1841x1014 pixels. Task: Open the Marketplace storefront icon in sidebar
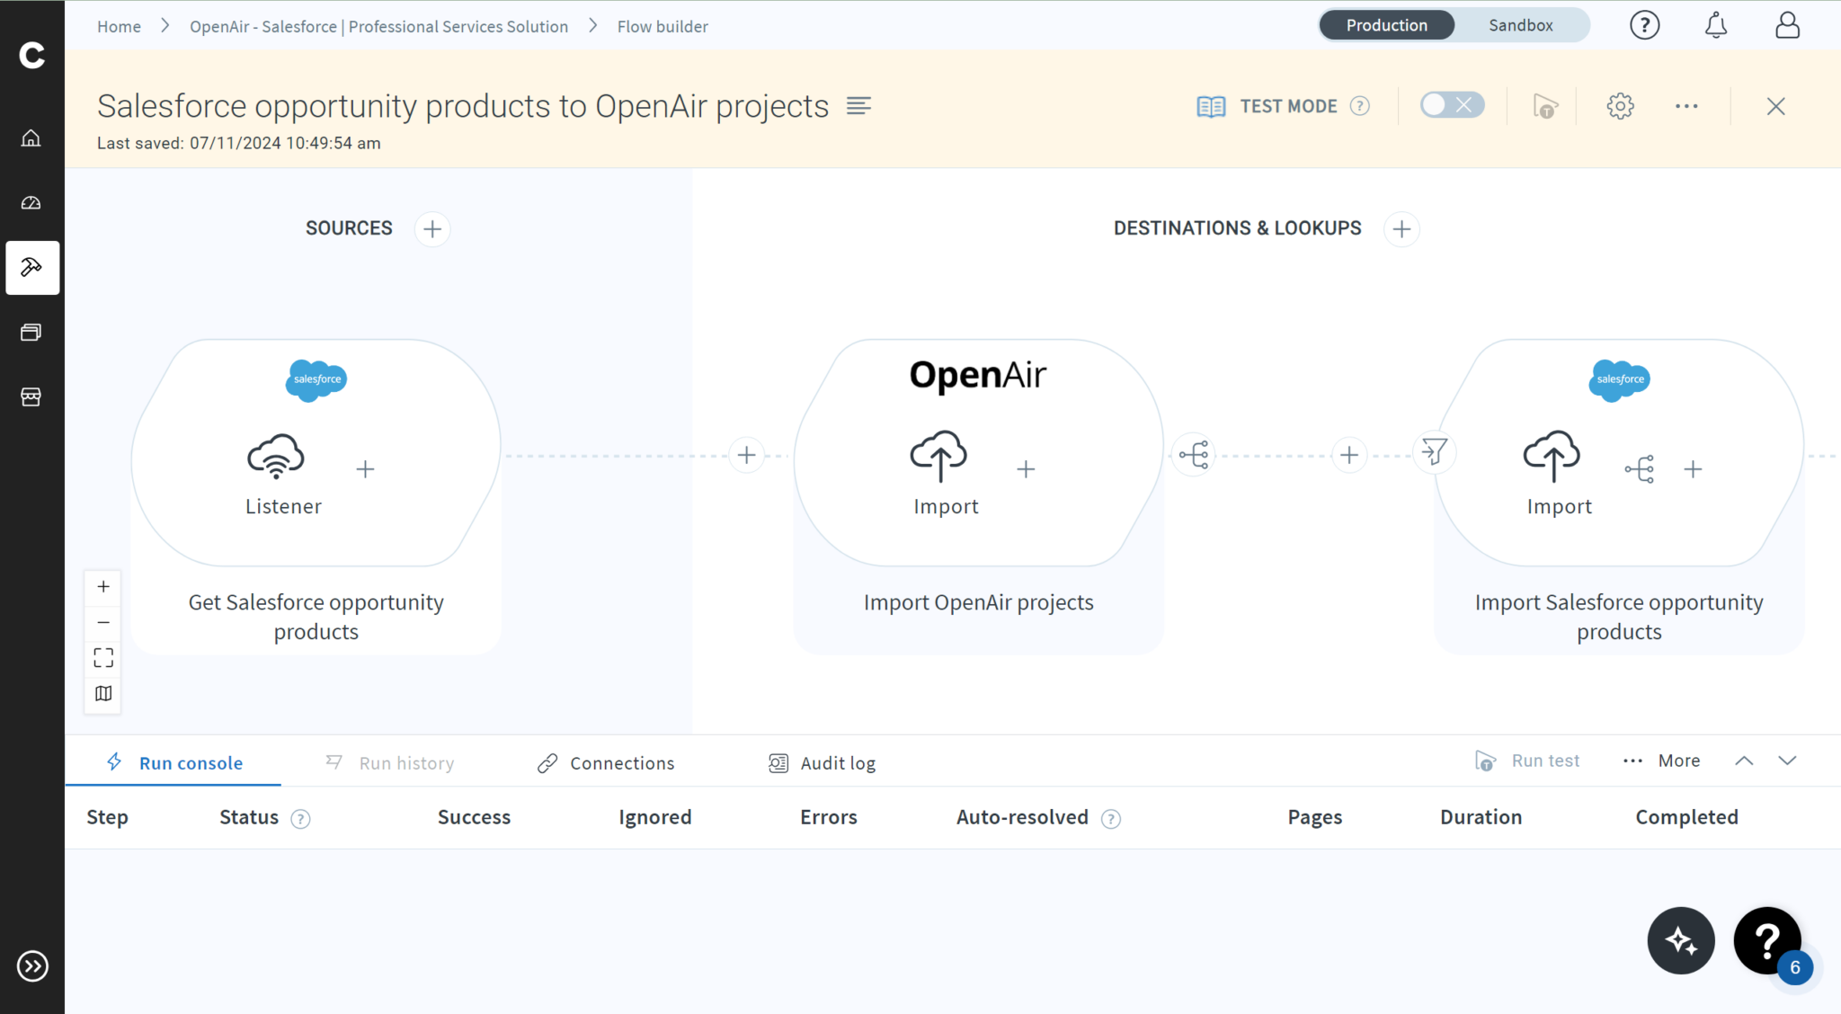click(x=32, y=396)
